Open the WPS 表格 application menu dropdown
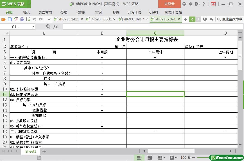The height and width of the screenshot is (161, 244). click(29, 4)
